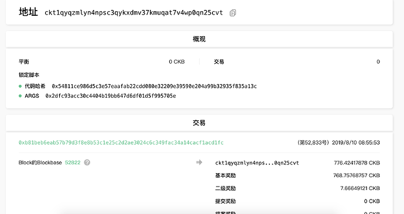Copy the ckt1qyqzmlyn4npsc3qykxdmv37kmuqat7v4wp0qn25cvt address with the copy icon
Image resolution: width=404 pixels, height=214 pixels.
click(232, 13)
